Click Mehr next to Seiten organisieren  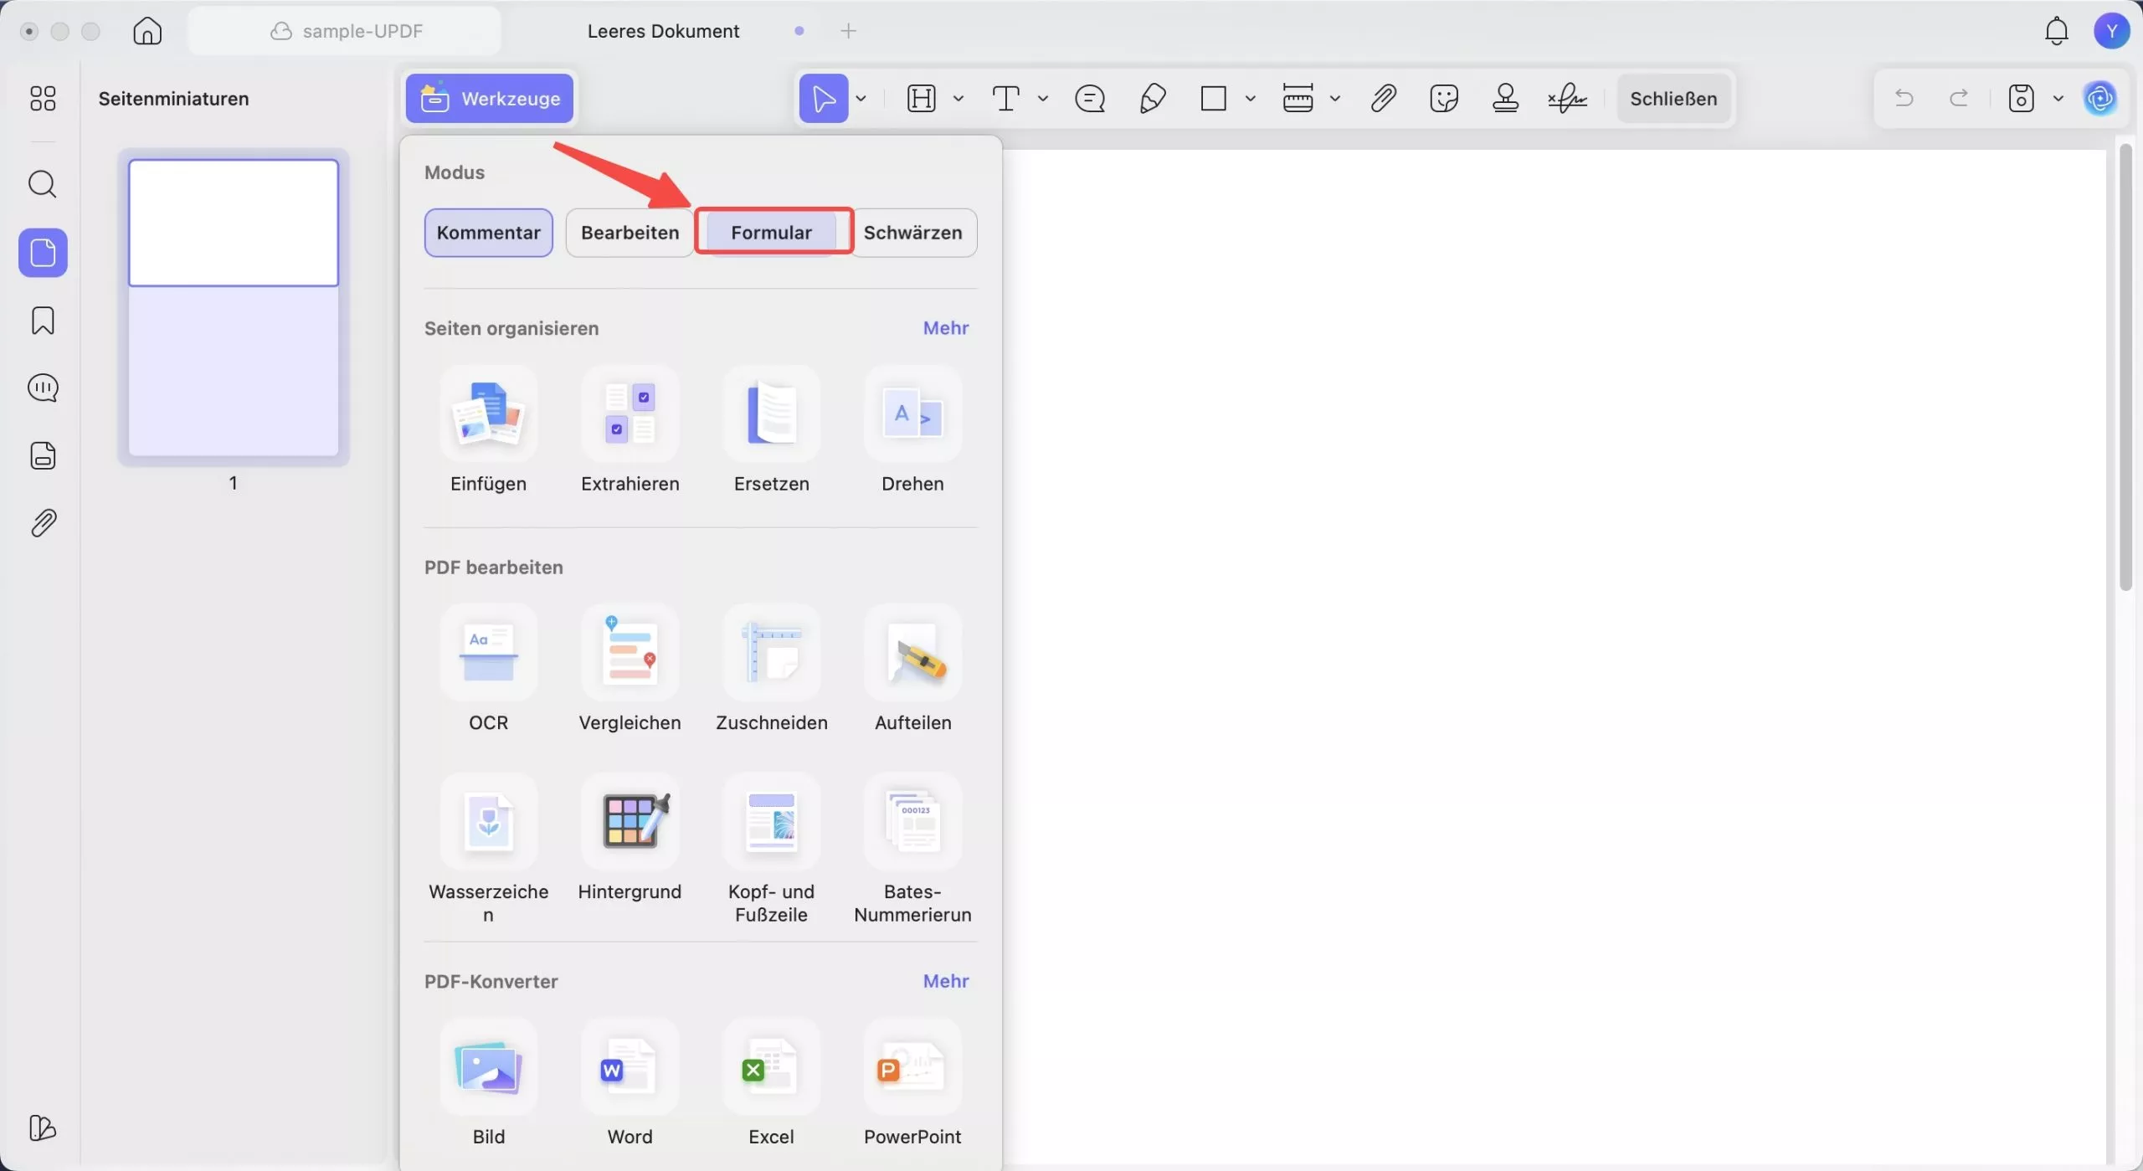945,328
